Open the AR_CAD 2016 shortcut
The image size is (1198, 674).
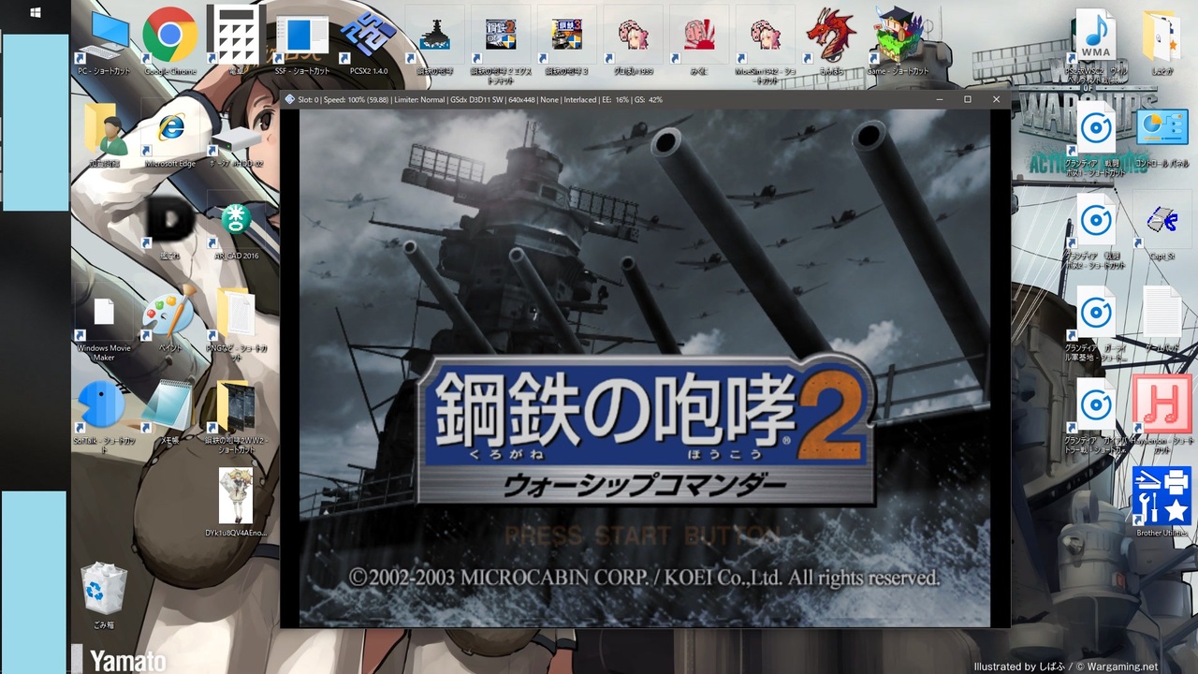point(236,225)
